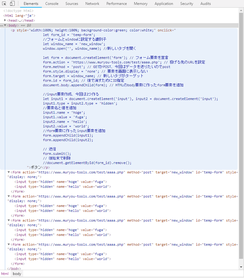Click the input1.value = 'fuga' line

65,117
